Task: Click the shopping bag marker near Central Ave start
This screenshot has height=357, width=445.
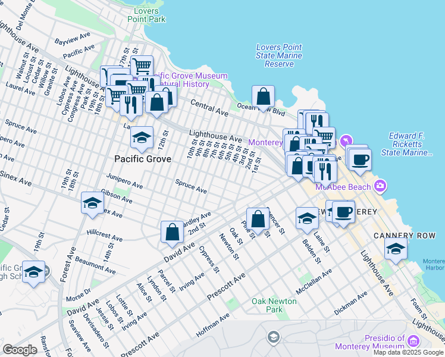Action: (156, 104)
